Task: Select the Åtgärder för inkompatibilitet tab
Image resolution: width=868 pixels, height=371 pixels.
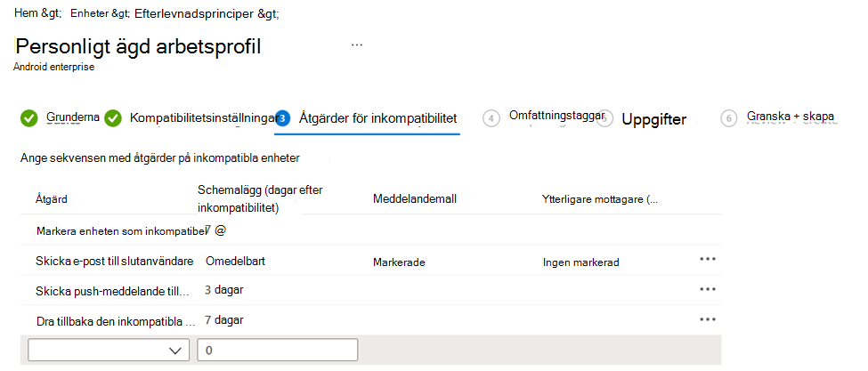Action: tap(378, 117)
